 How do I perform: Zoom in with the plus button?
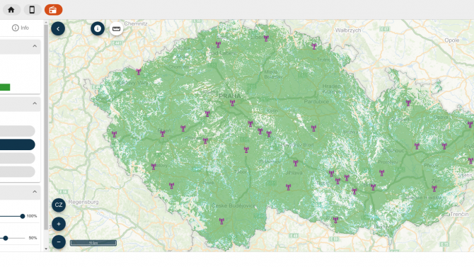pos(59,224)
